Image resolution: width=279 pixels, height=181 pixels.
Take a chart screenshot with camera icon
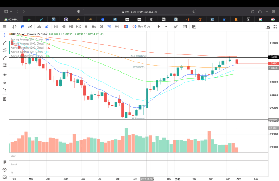267,26
